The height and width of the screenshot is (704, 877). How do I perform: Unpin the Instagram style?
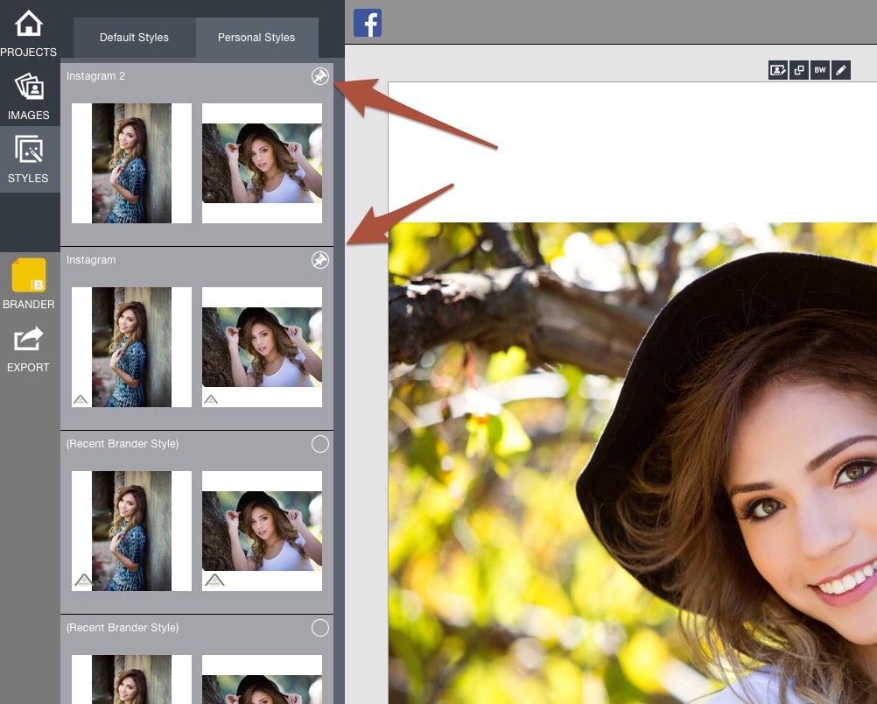click(x=320, y=260)
